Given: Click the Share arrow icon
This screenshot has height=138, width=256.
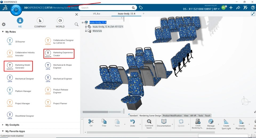Looking at the screenshot, I should [238, 7].
